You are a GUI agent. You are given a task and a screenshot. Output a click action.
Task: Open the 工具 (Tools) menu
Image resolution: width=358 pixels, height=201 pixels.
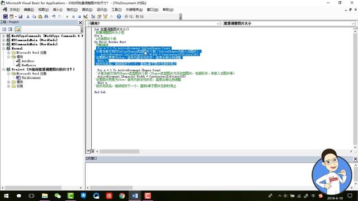pos(116,9)
